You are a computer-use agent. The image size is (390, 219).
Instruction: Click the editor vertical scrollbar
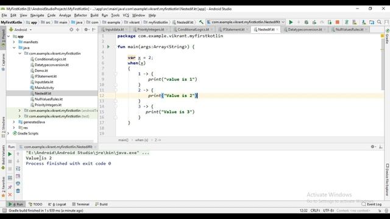point(382,64)
